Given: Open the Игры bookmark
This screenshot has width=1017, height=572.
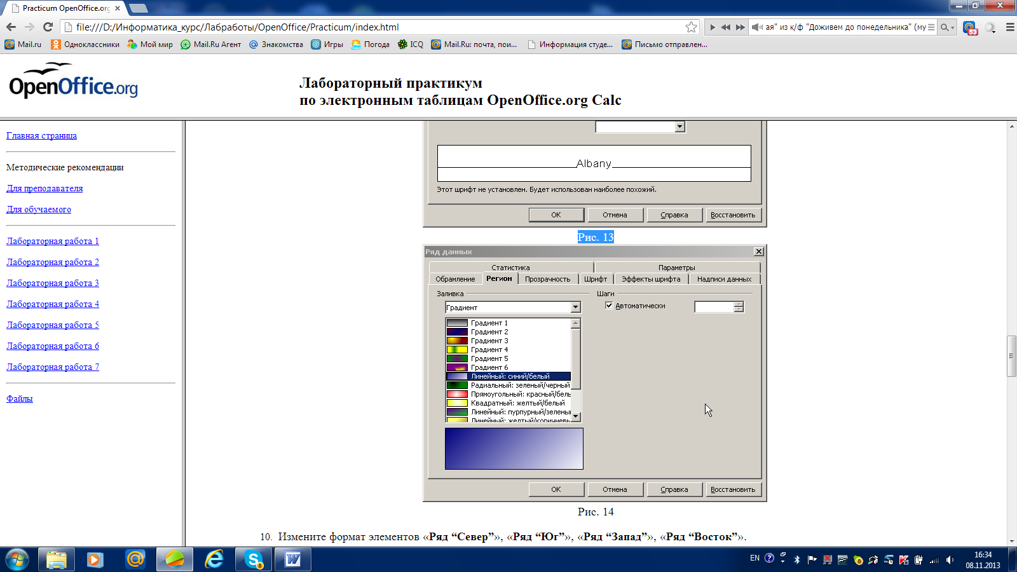Looking at the screenshot, I should [327, 44].
